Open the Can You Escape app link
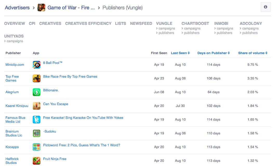The height and width of the screenshot is (167, 274). click(x=56, y=104)
